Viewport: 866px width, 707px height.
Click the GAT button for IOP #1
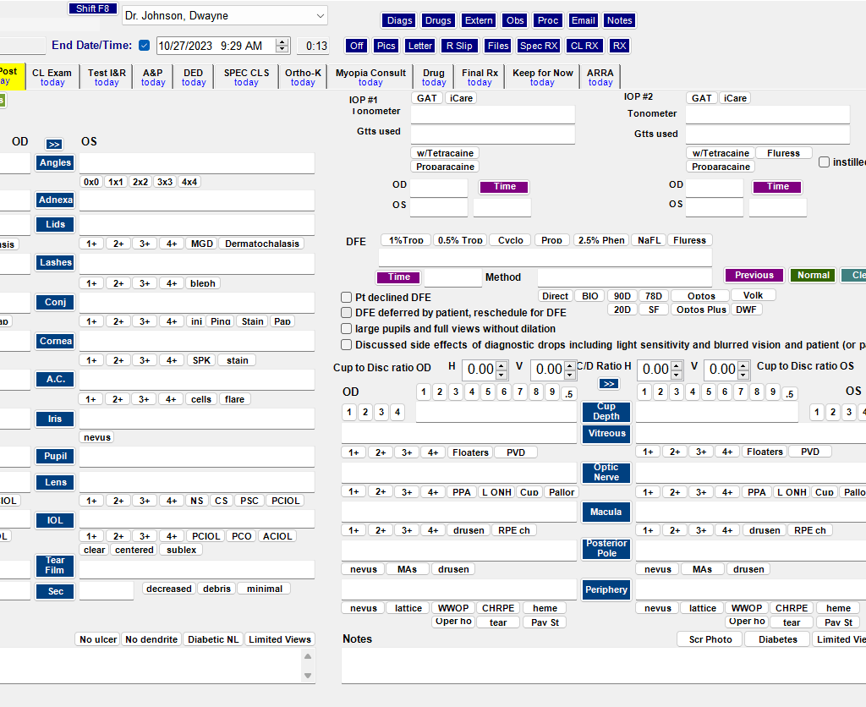coord(427,98)
